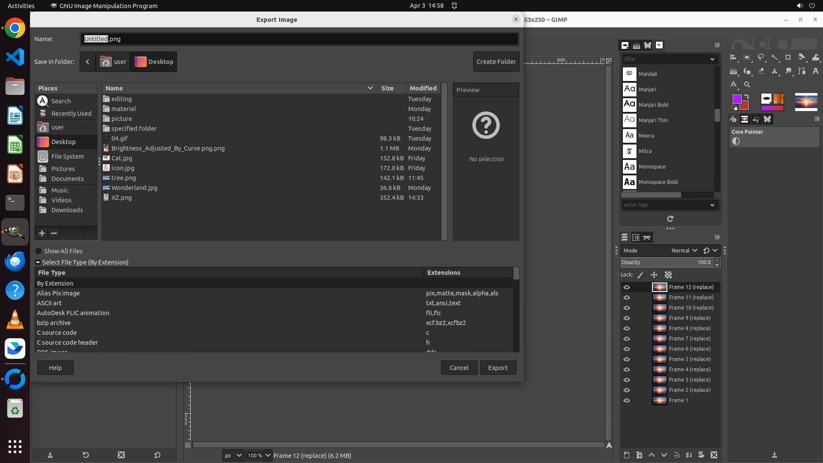Select the Eraser tool

[761, 71]
